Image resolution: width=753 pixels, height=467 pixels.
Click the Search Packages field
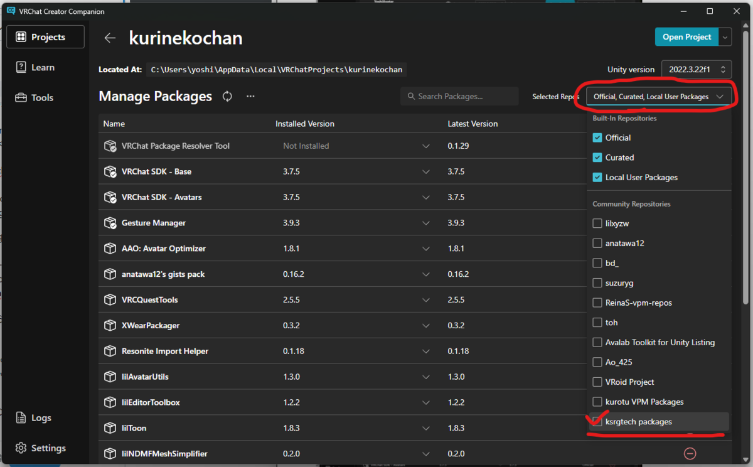point(459,96)
